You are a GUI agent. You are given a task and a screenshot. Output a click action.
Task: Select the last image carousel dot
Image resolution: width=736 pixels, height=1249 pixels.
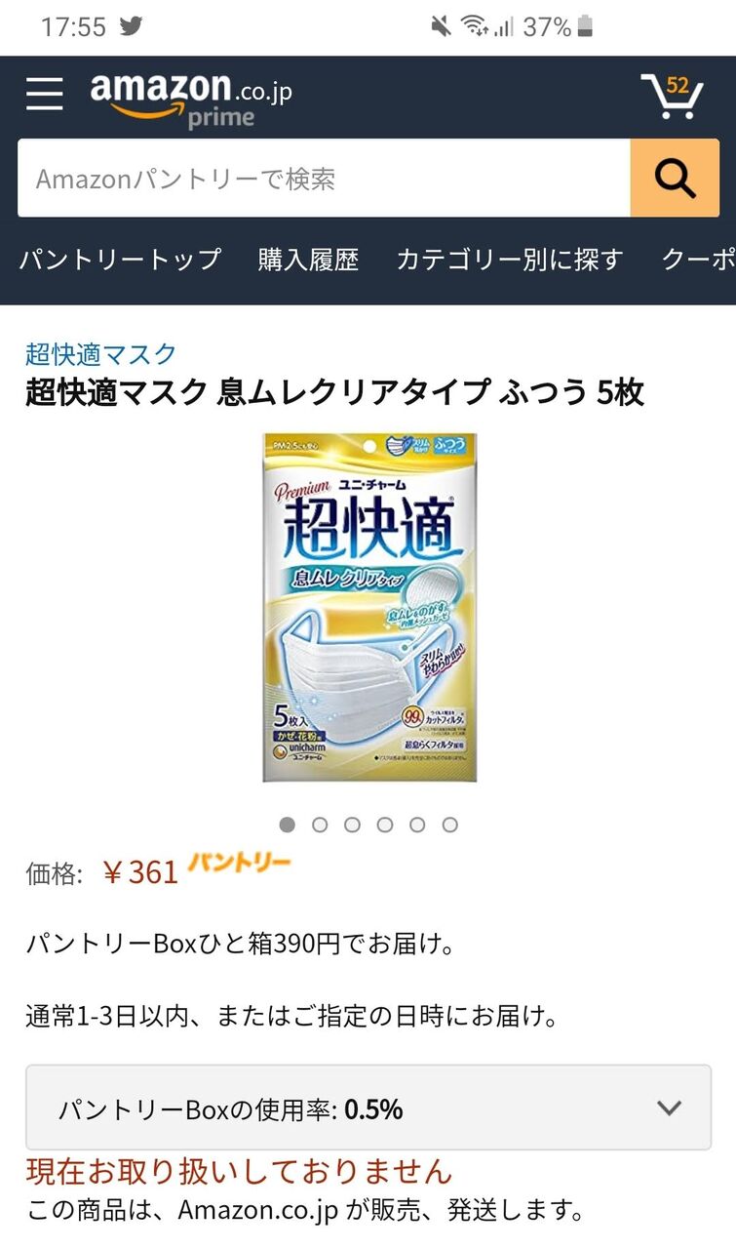(449, 825)
